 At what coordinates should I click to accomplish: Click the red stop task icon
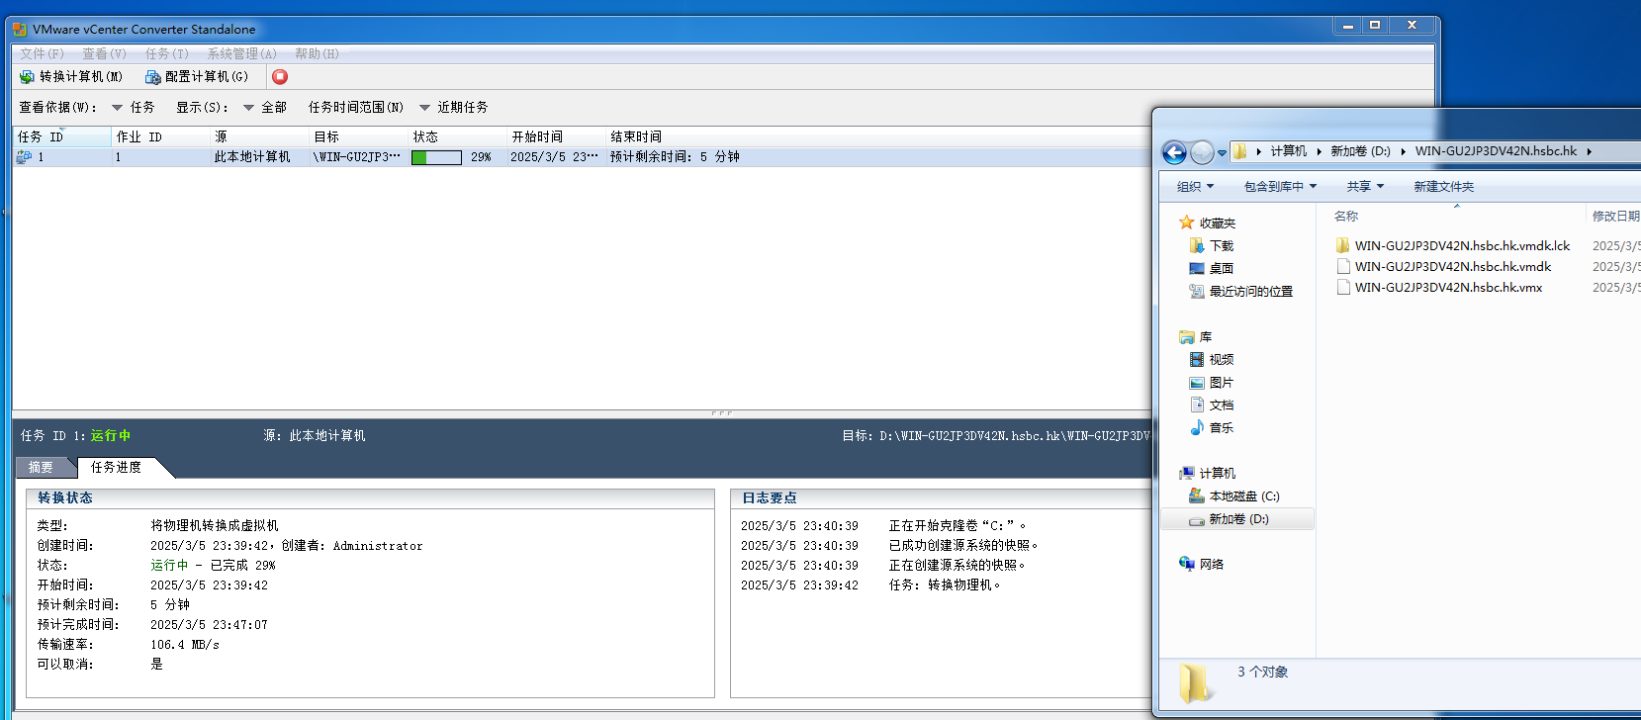(280, 76)
